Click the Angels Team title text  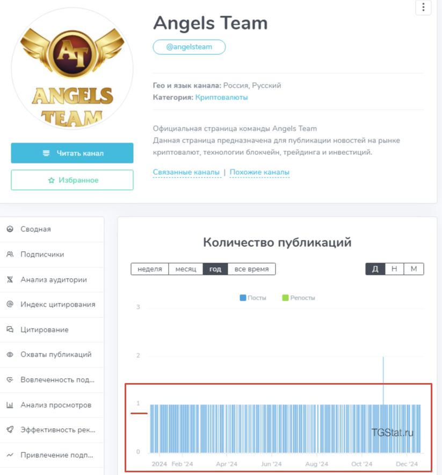[x=211, y=23]
